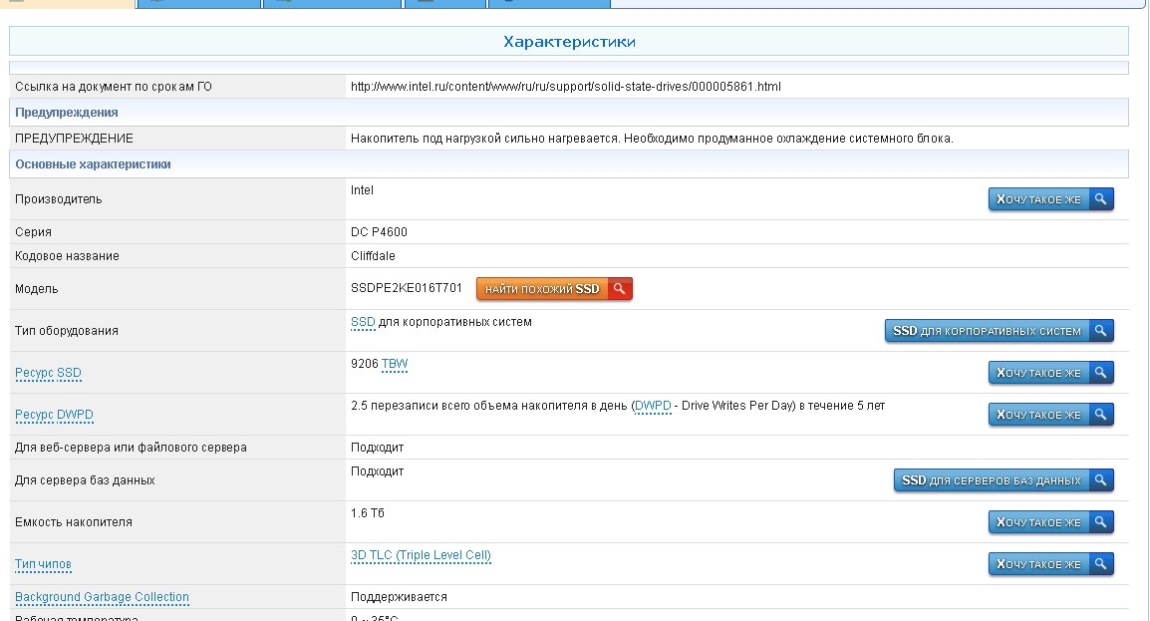Click 'Модель' row label
This screenshot has height=621, width=1150.
click(x=37, y=290)
